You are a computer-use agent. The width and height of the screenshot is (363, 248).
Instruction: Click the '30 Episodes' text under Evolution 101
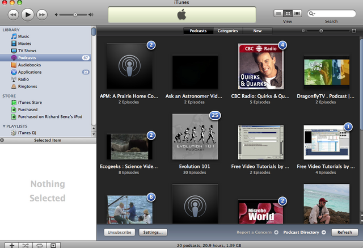195,173
